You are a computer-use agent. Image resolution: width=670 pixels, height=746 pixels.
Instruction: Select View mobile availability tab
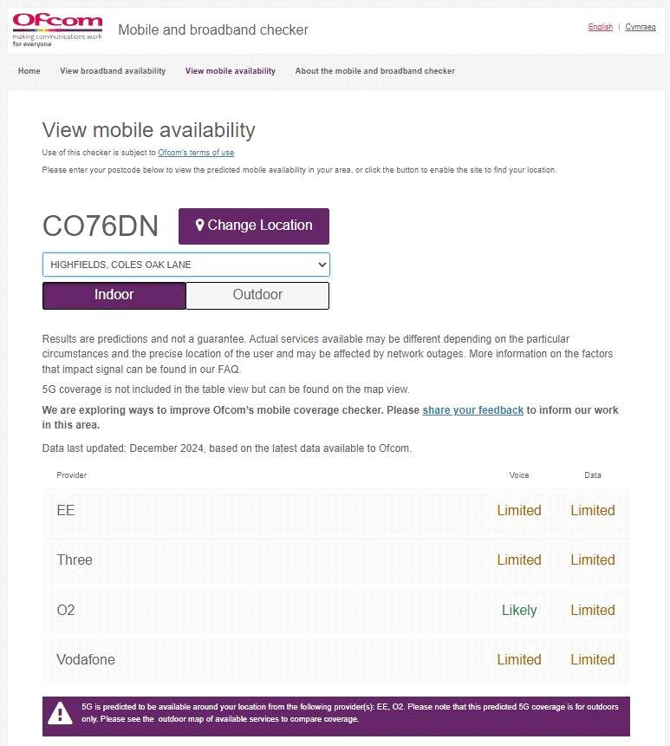click(x=231, y=71)
